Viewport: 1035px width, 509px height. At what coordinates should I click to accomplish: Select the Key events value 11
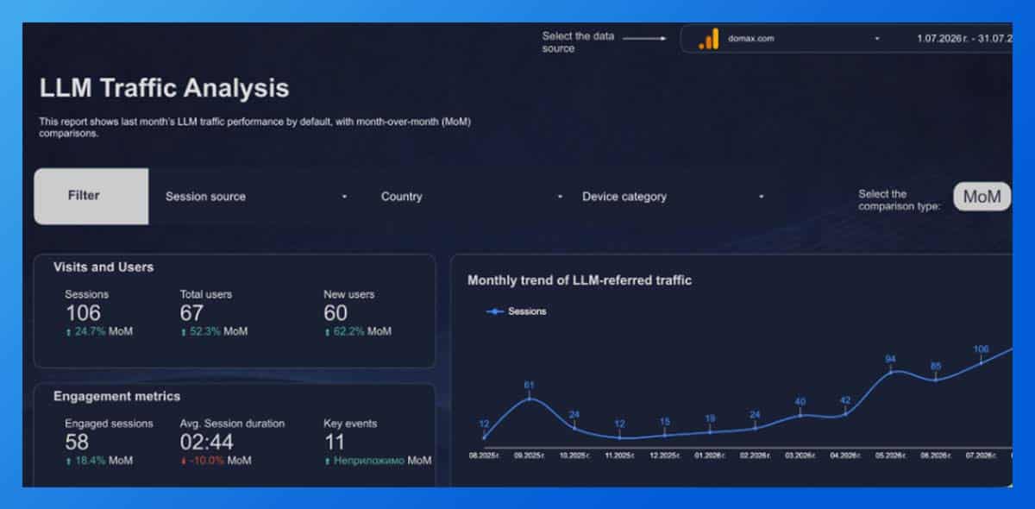pyautogui.click(x=334, y=443)
